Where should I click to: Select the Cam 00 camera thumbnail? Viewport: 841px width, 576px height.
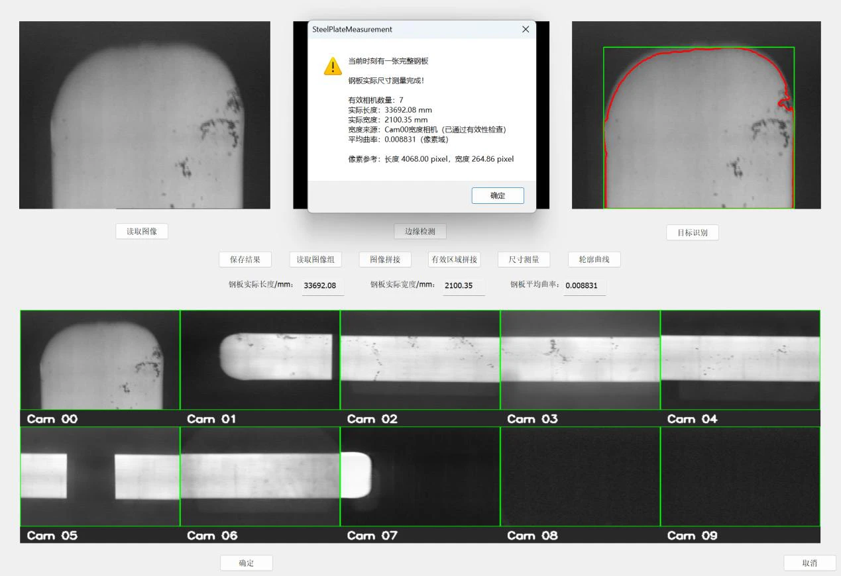100,360
